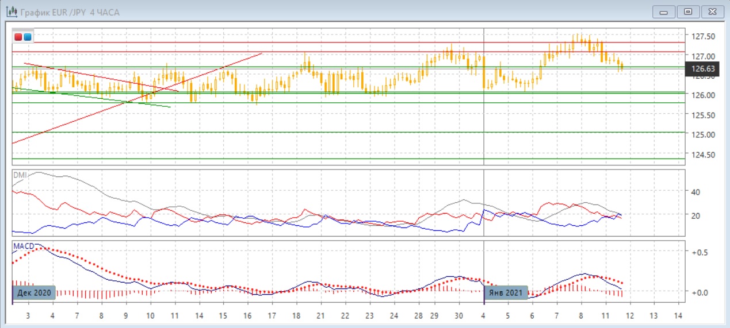The image size is (730, 328).
Task: Click date 30 on the time axis
Action: pyautogui.click(x=458, y=316)
